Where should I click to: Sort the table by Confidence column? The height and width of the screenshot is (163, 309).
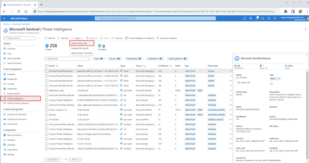[165, 66]
